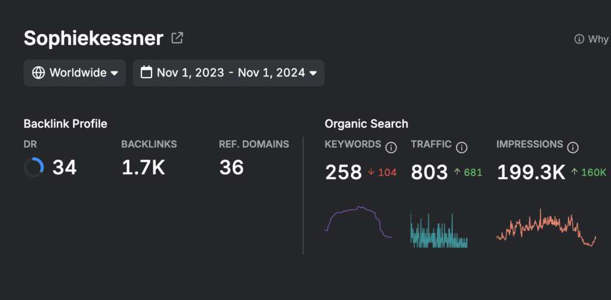Click the green 160K impressions increase
This screenshot has width=611, height=300.
589,172
